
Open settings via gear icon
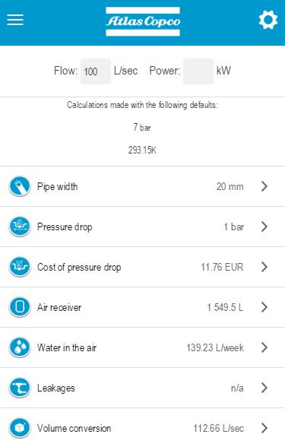(268, 20)
